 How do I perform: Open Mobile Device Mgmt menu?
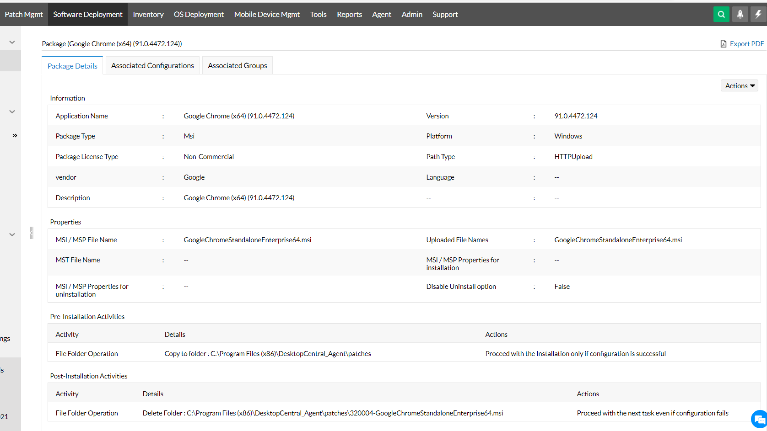(x=267, y=14)
